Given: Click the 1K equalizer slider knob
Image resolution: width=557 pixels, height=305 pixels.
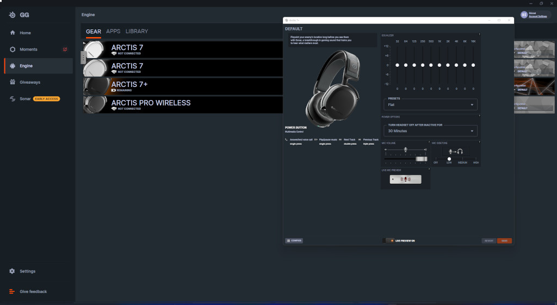Looking at the screenshot, I should pos(440,65).
